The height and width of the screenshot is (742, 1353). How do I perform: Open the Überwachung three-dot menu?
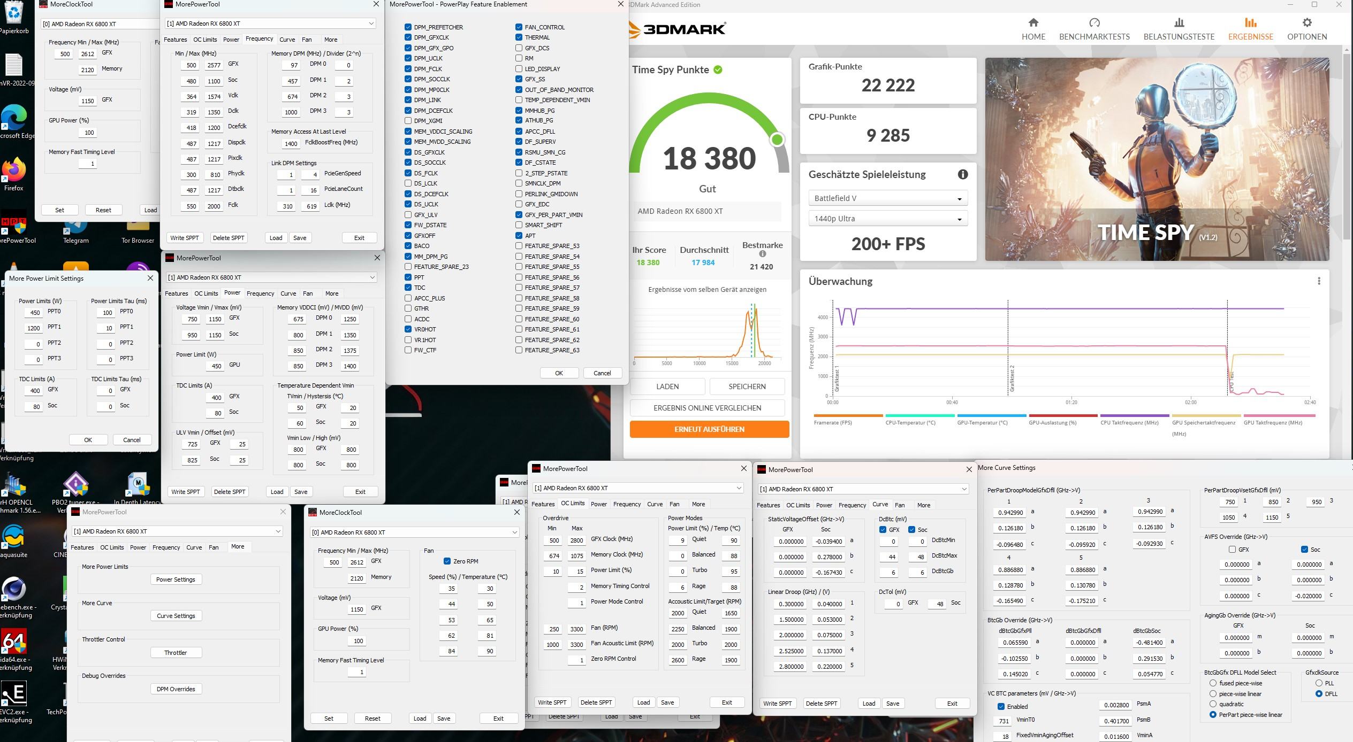coord(1319,281)
